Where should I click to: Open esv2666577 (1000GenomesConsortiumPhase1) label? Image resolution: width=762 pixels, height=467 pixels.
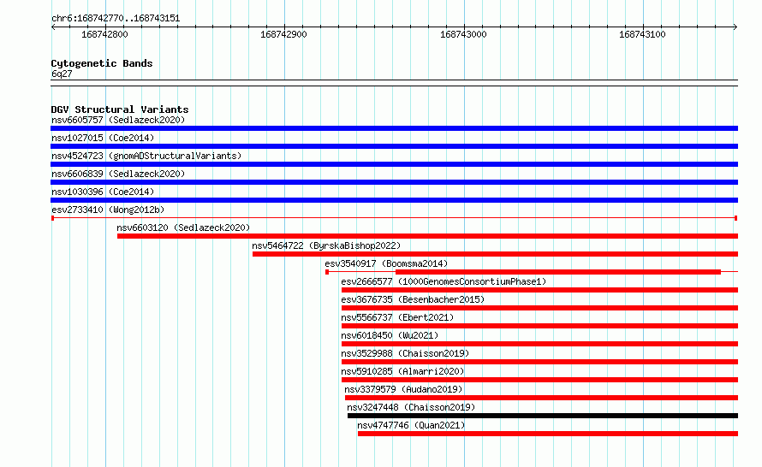click(x=444, y=281)
